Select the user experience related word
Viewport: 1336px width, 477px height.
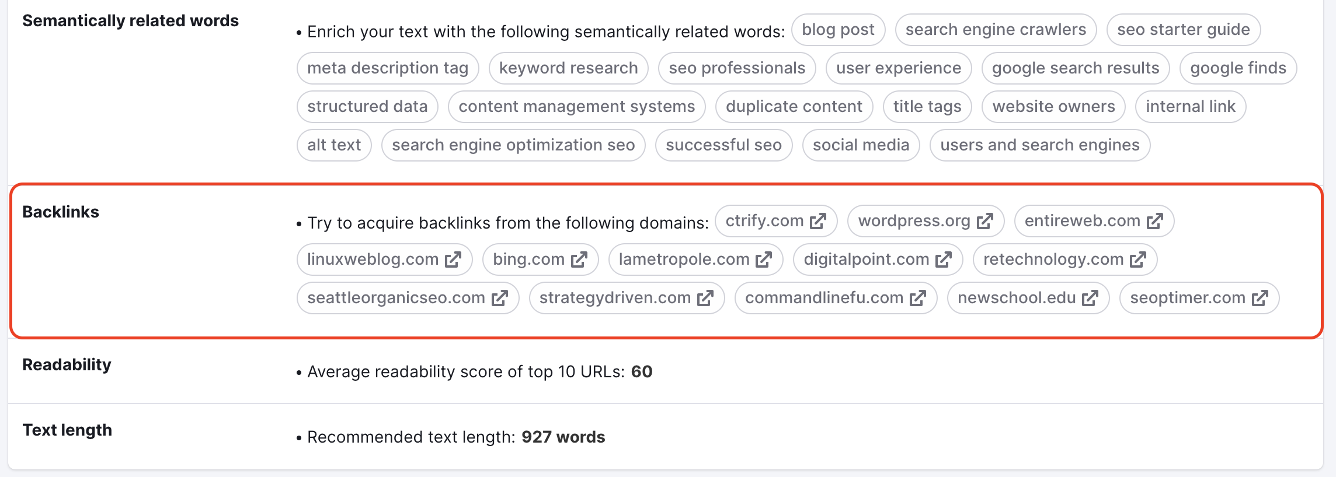898,68
